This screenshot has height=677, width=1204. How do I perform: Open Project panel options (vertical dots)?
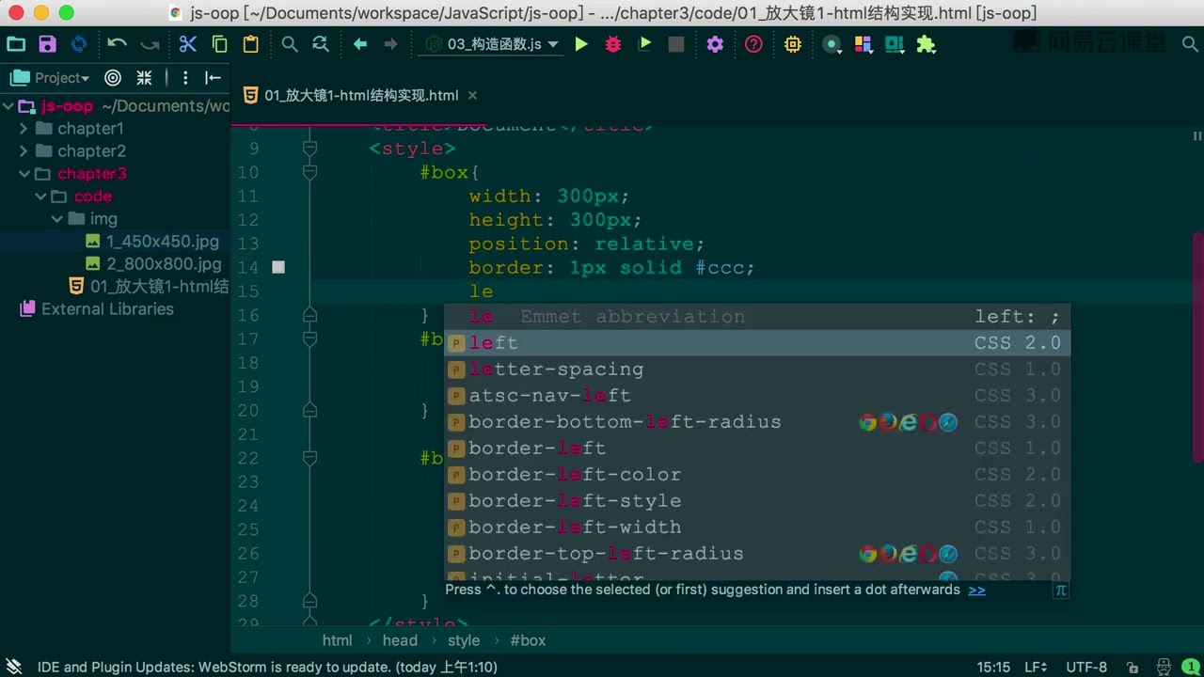pos(185,78)
